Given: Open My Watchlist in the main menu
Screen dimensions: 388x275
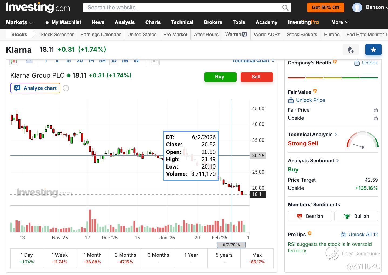Looking at the screenshot, I should pyautogui.click(x=63, y=22).
